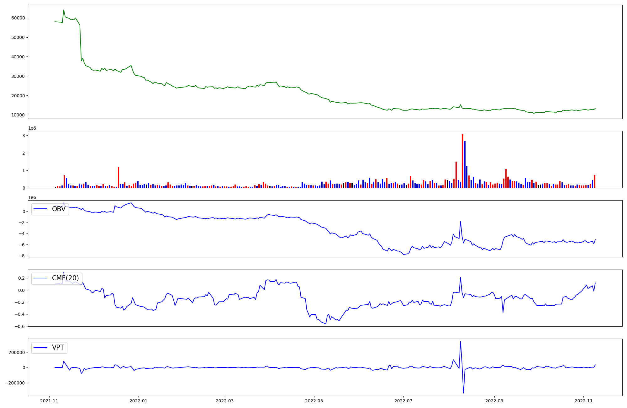627x408 pixels.
Task: Click the green price line's highest peak
Action: coord(64,10)
